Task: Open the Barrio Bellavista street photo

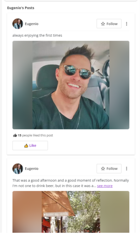Action: pos(71,212)
